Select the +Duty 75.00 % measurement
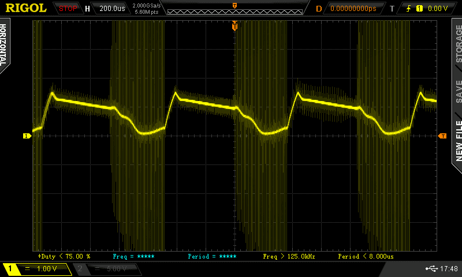Screen dimensions: 462x277 coord(64,256)
